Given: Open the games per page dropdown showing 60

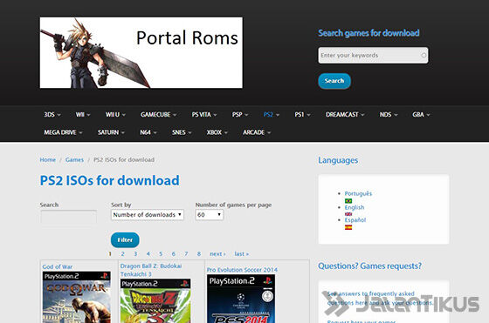Looking at the screenshot, I should (210, 215).
